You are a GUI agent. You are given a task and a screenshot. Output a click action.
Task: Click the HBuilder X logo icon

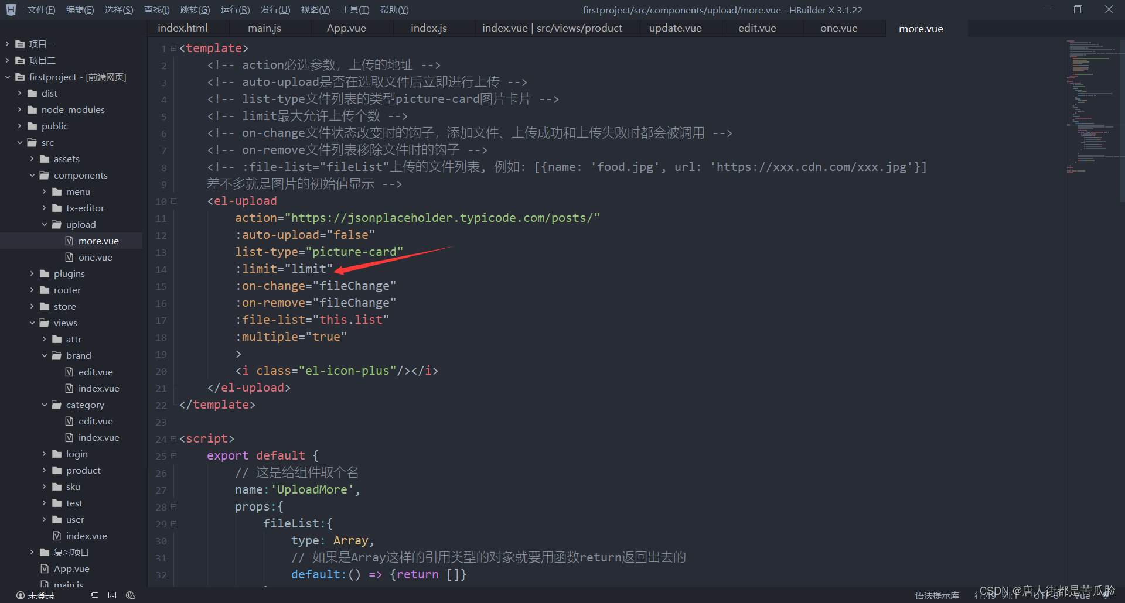point(11,9)
